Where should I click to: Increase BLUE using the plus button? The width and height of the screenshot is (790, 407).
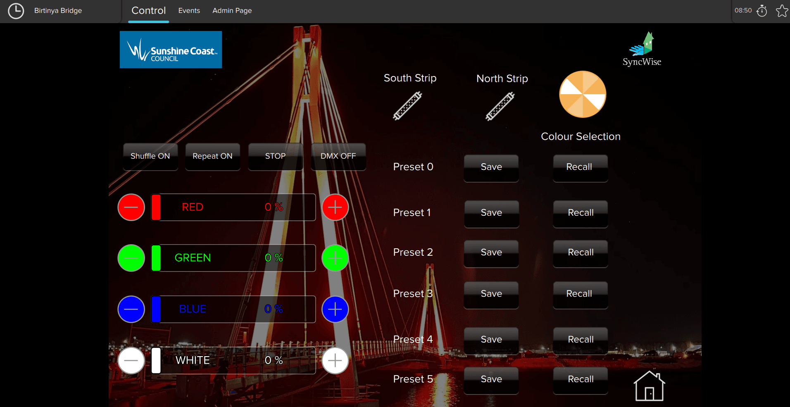coord(335,309)
